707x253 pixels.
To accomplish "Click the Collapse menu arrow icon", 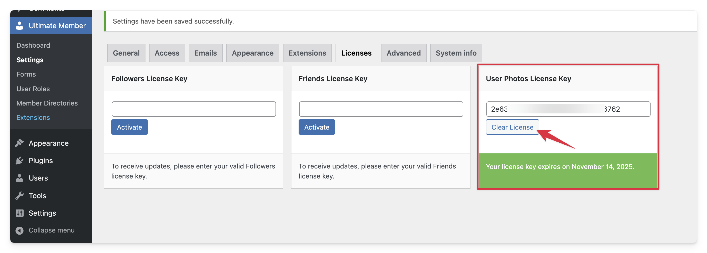I will 19,230.
